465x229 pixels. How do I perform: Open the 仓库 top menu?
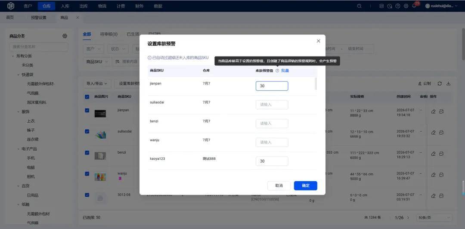(46, 6)
